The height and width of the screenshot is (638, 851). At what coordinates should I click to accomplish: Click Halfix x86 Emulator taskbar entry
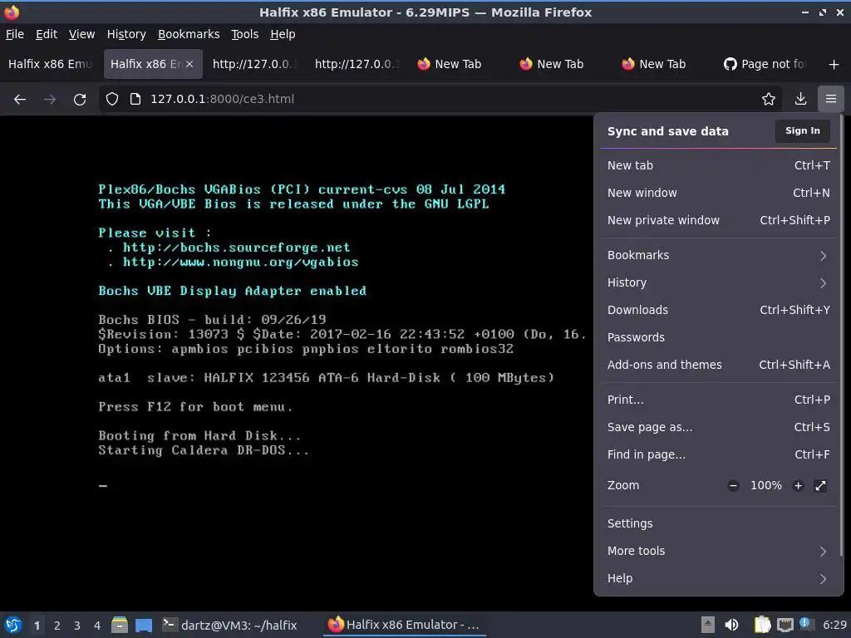click(x=404, y=625)
